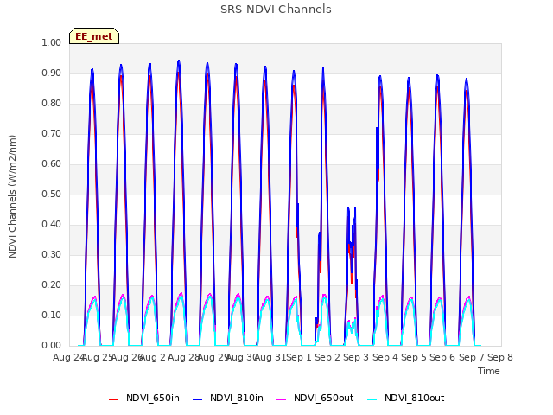Viewport: 553px width, 415px height.
Task: Click the 0.10 y-axis tick label
Action: [52, 315]
